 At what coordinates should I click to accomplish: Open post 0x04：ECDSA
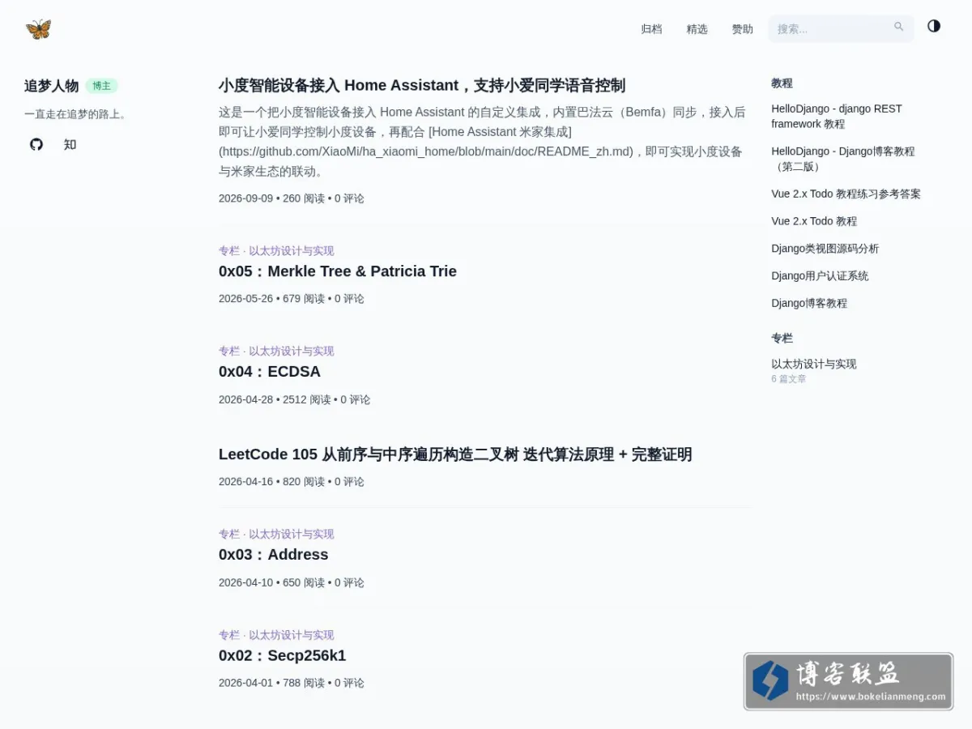coord(270,372)
